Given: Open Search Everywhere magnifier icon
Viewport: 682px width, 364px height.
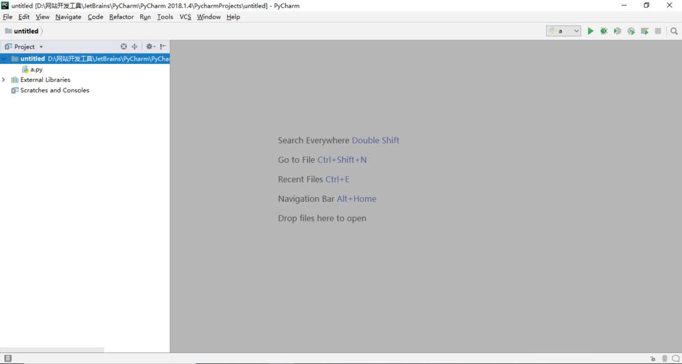Looking at the screenshot, I should tap(674, 31).
